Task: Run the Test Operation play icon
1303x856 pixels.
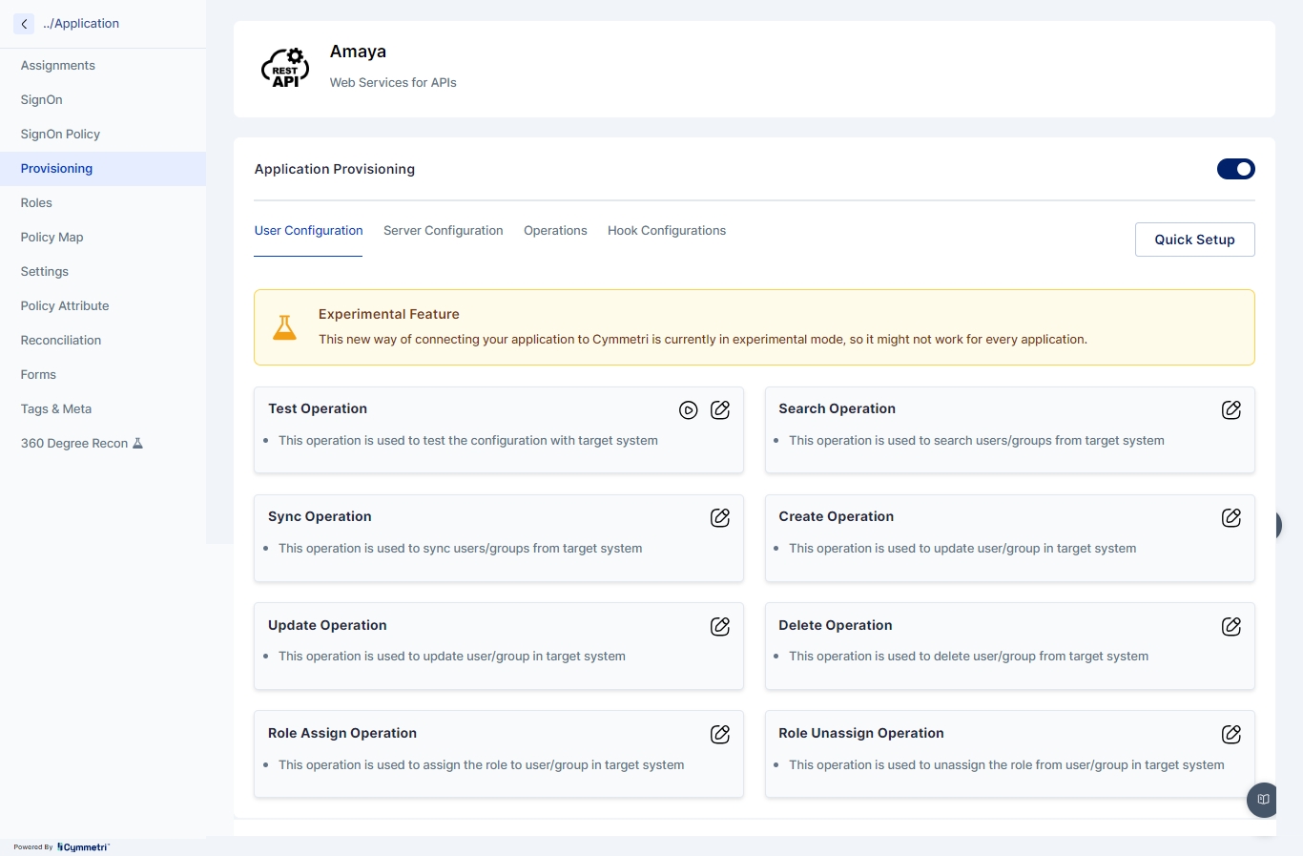Action: [x=688, y=410]
